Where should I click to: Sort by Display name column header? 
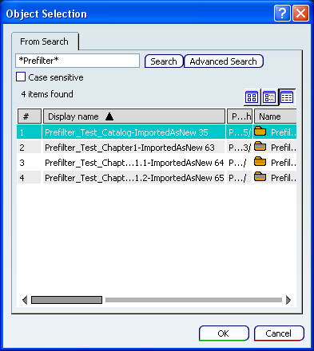tap(134, 116)
